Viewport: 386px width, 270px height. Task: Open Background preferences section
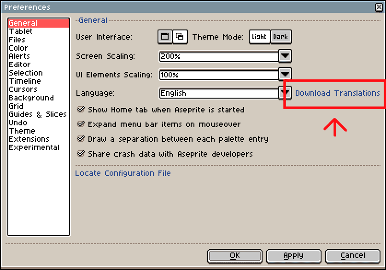coord(39,98)
